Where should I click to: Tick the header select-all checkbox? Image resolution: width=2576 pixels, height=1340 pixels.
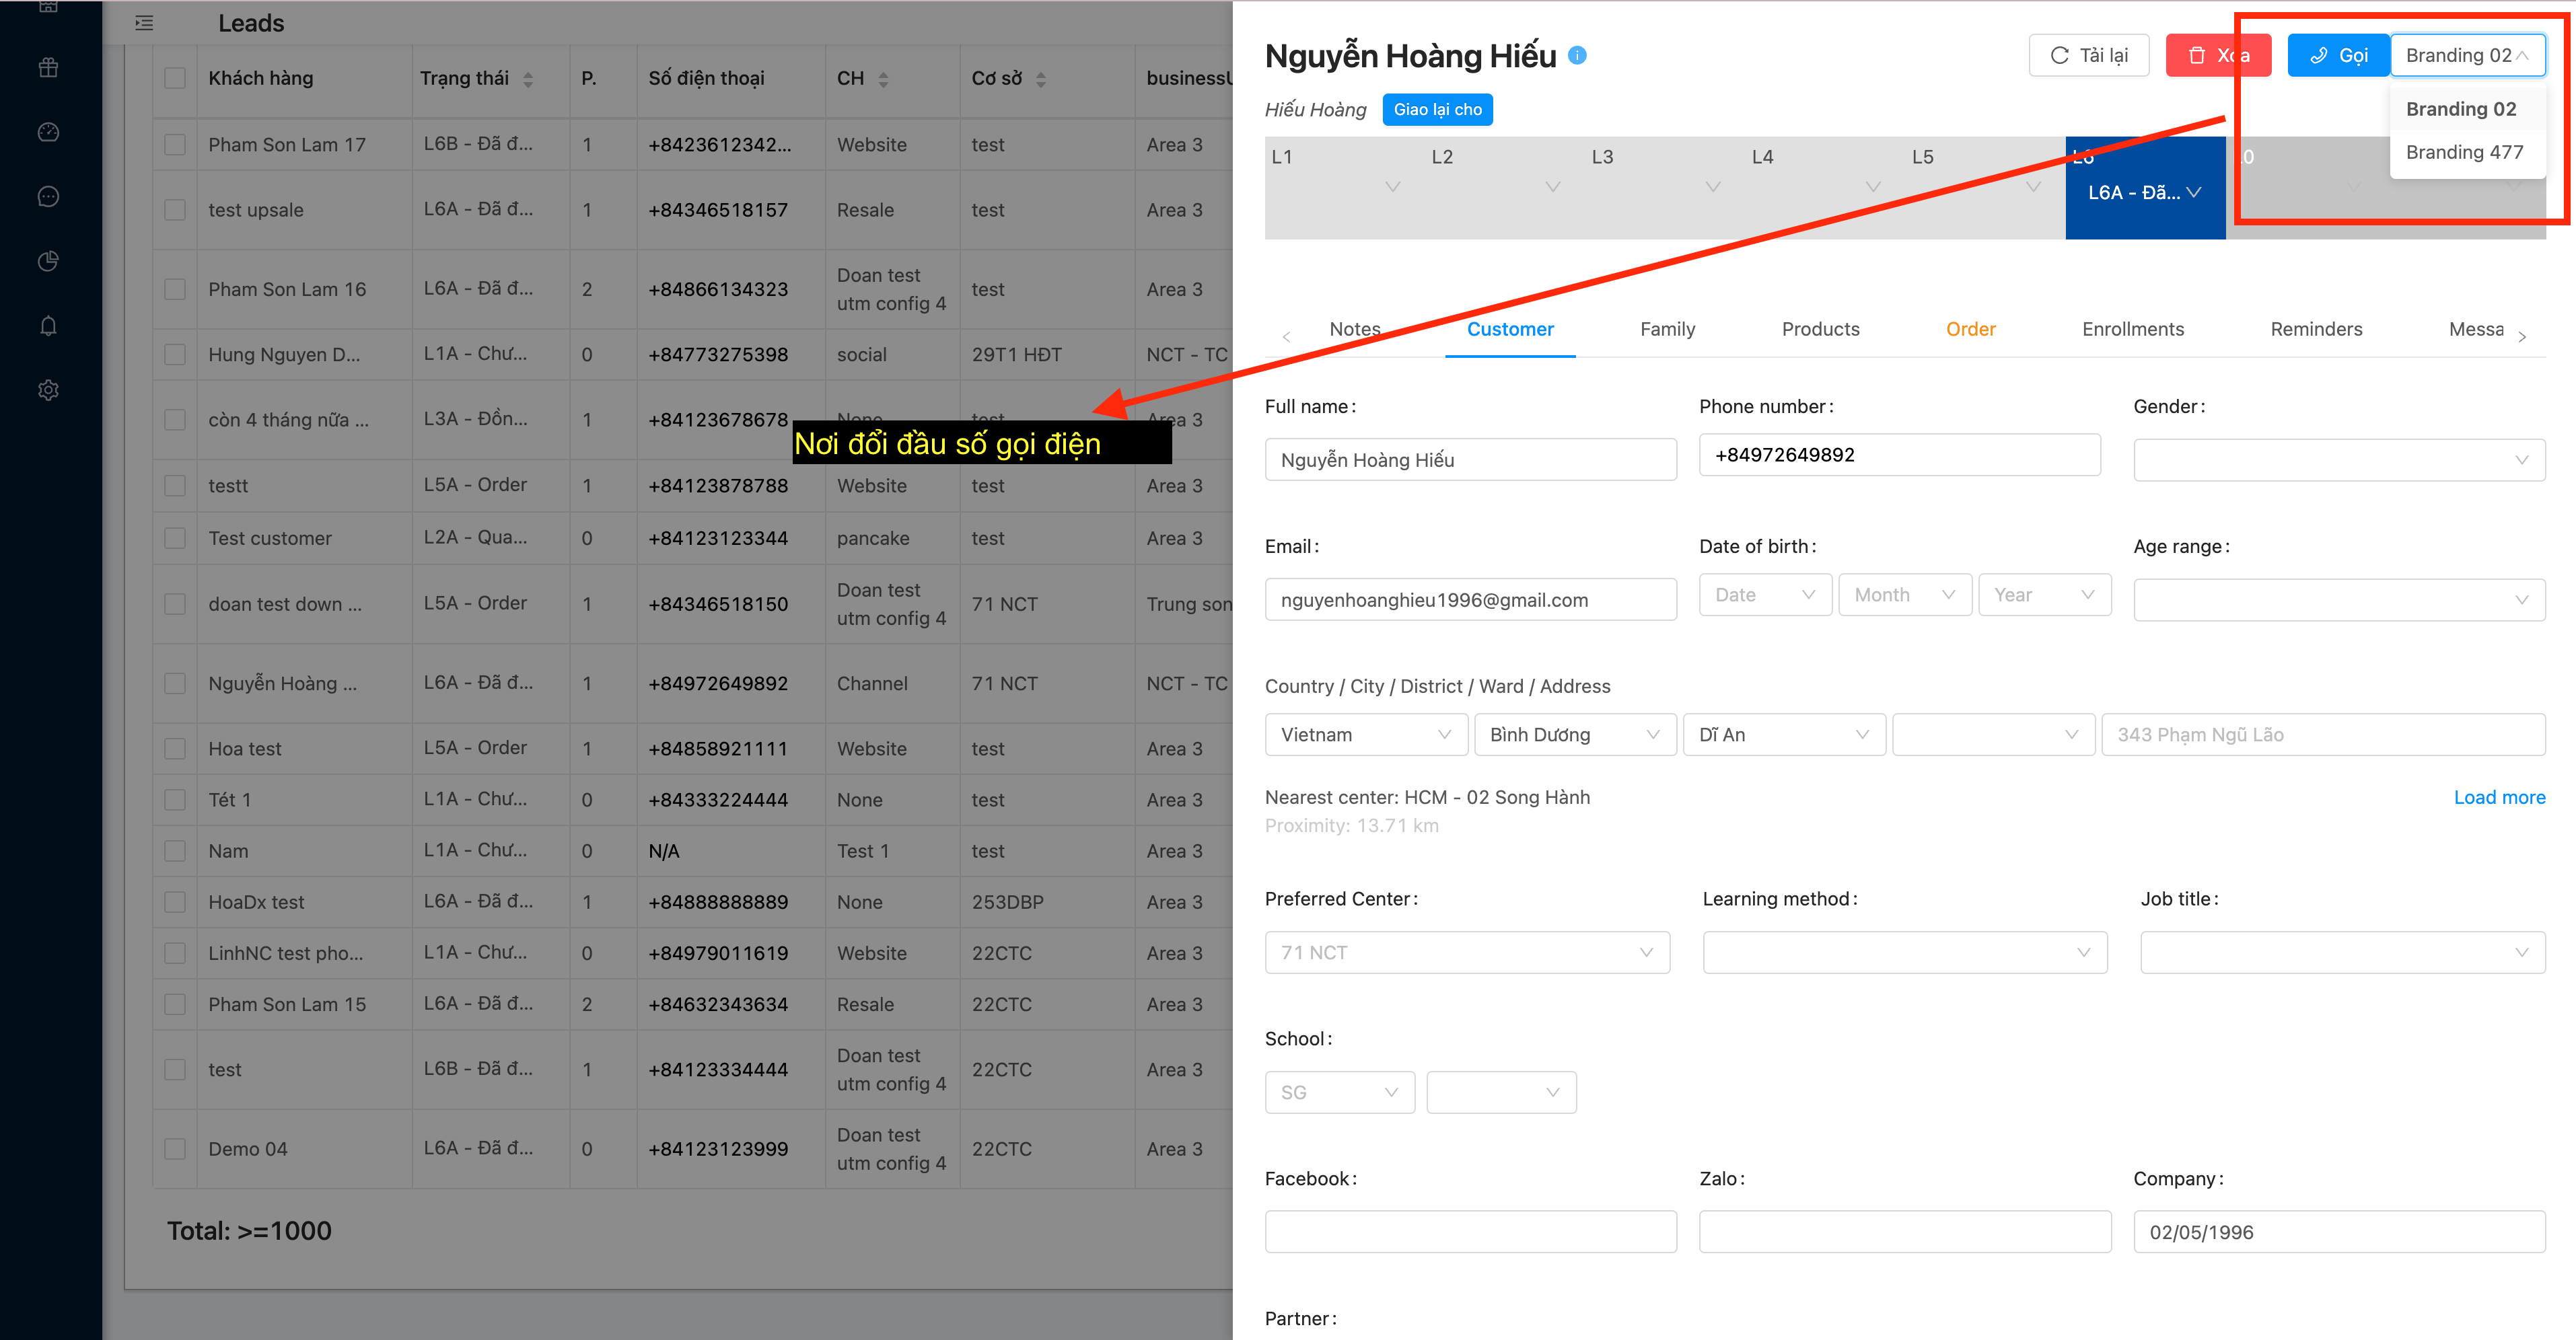(175, 78)
